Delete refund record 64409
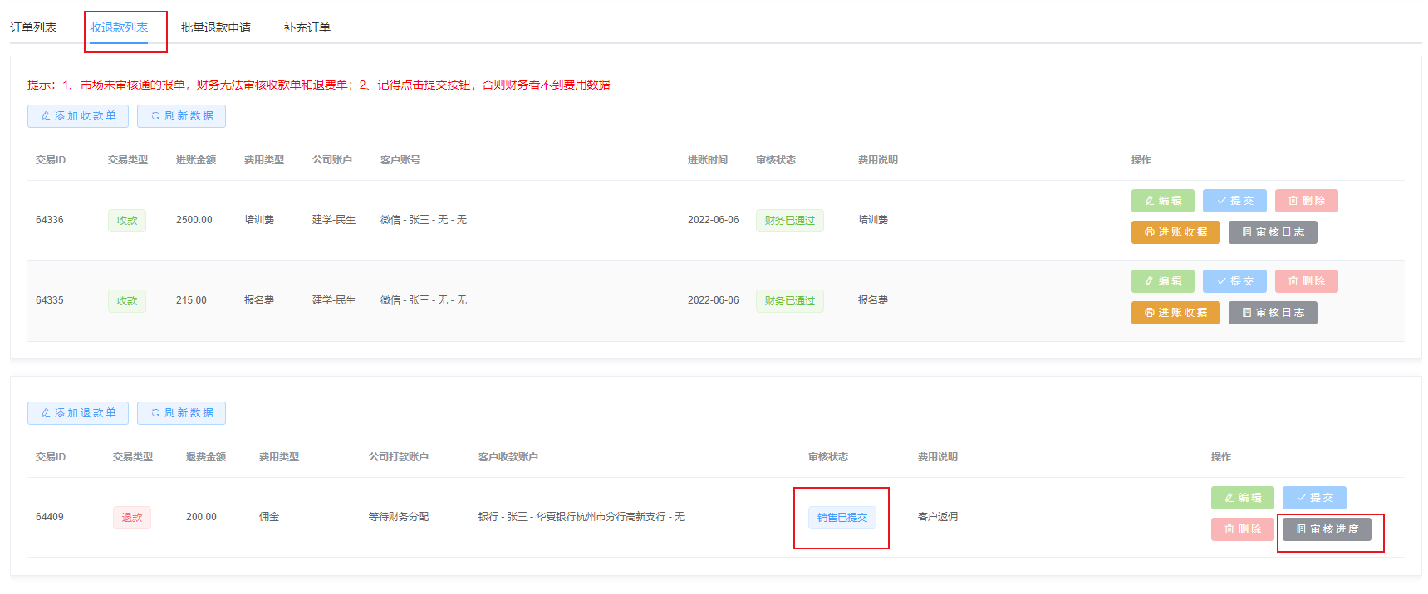Screen dimensions: 1428x594 tap(1242, 529)
